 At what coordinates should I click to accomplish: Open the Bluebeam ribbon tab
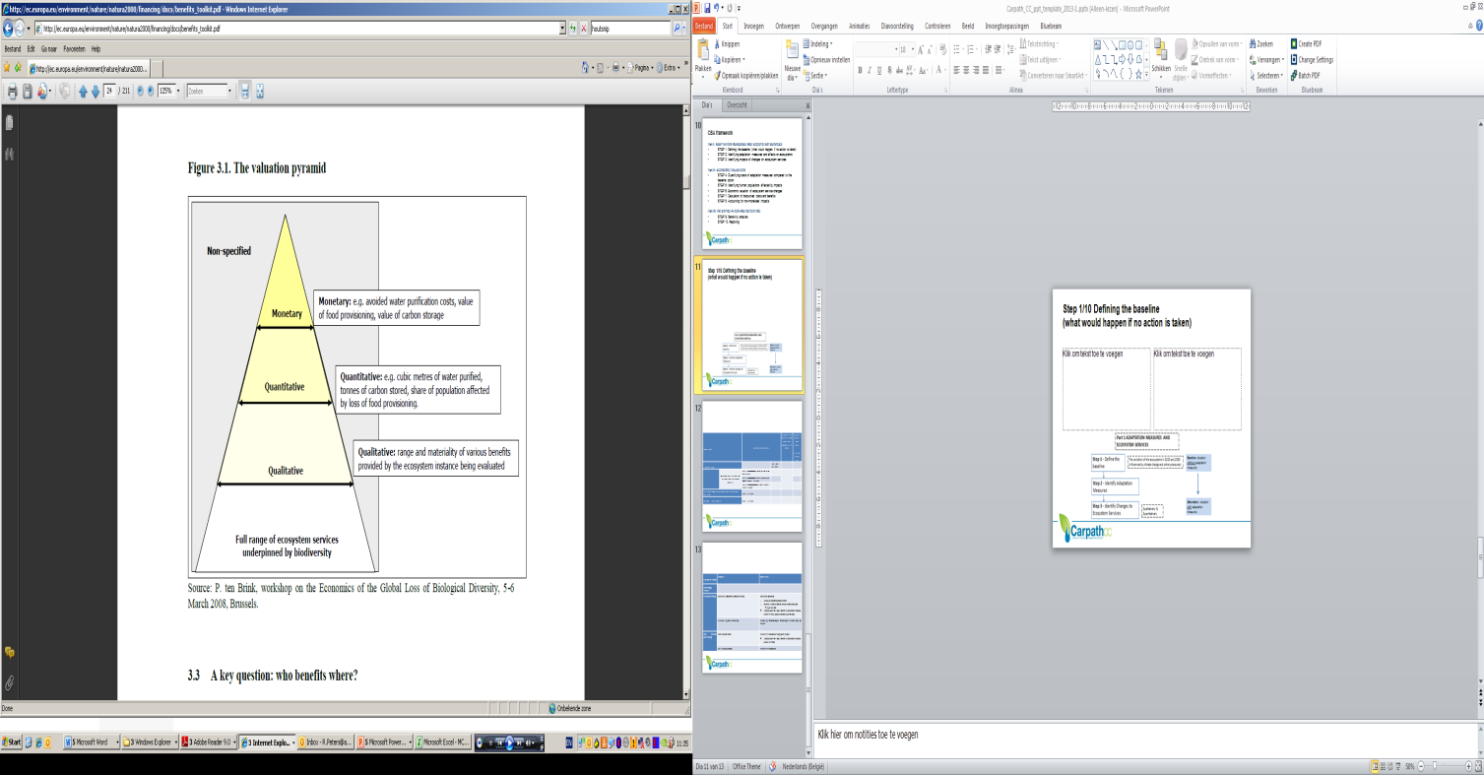tap(1051, 26)
